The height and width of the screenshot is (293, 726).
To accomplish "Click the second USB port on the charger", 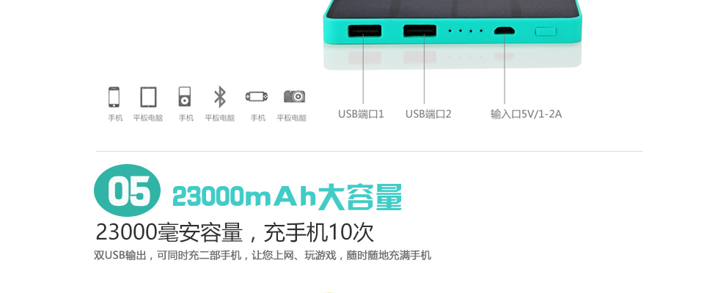I will (x=419, y=31).
